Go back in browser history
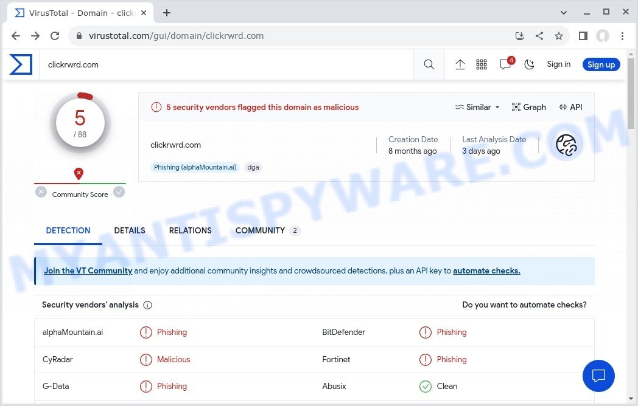Screen dimensions: 638x406 click(16, 36)
